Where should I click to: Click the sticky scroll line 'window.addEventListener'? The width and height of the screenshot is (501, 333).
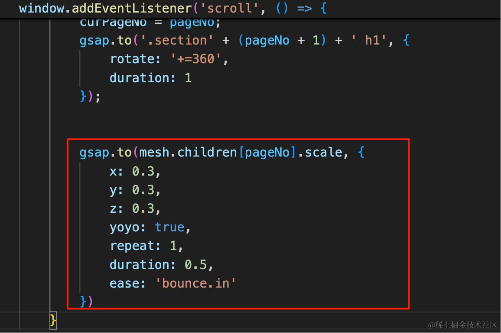(173, 8)
